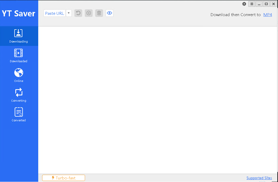Switch to the Converted files section
The image size is (278, 182).
(x=19, y=115)
